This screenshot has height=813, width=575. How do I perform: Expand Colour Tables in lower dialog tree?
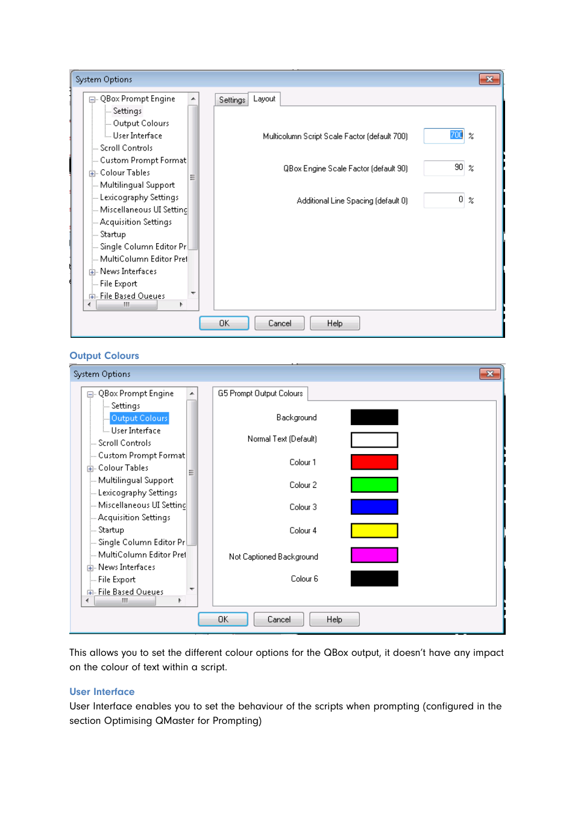[90, 469]
